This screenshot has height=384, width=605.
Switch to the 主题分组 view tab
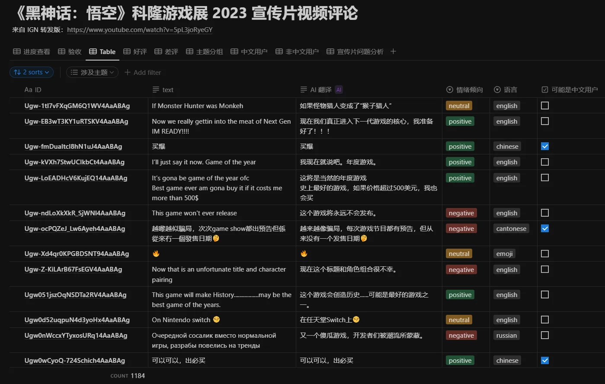(x=204, y=51)
